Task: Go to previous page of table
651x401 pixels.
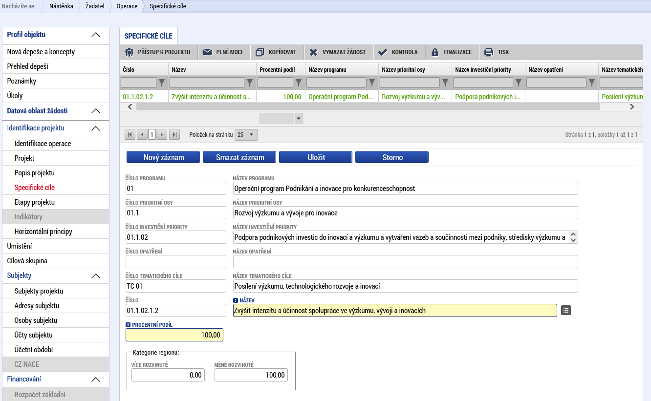Action: (x=142, y=134)
